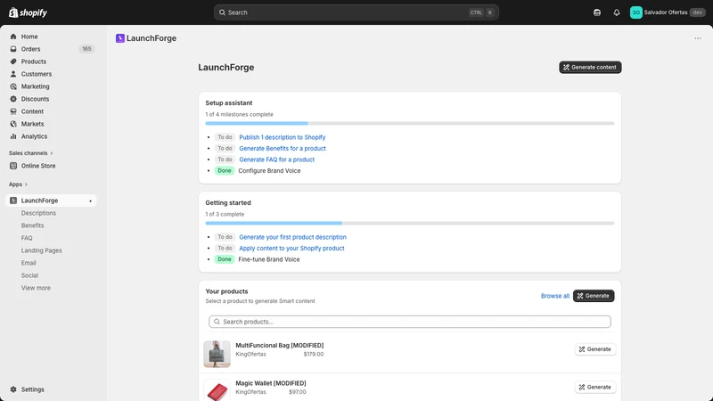Click Generate your first product description link
The height and width of the screenshot is (401, 713).
tap(292, 237)
